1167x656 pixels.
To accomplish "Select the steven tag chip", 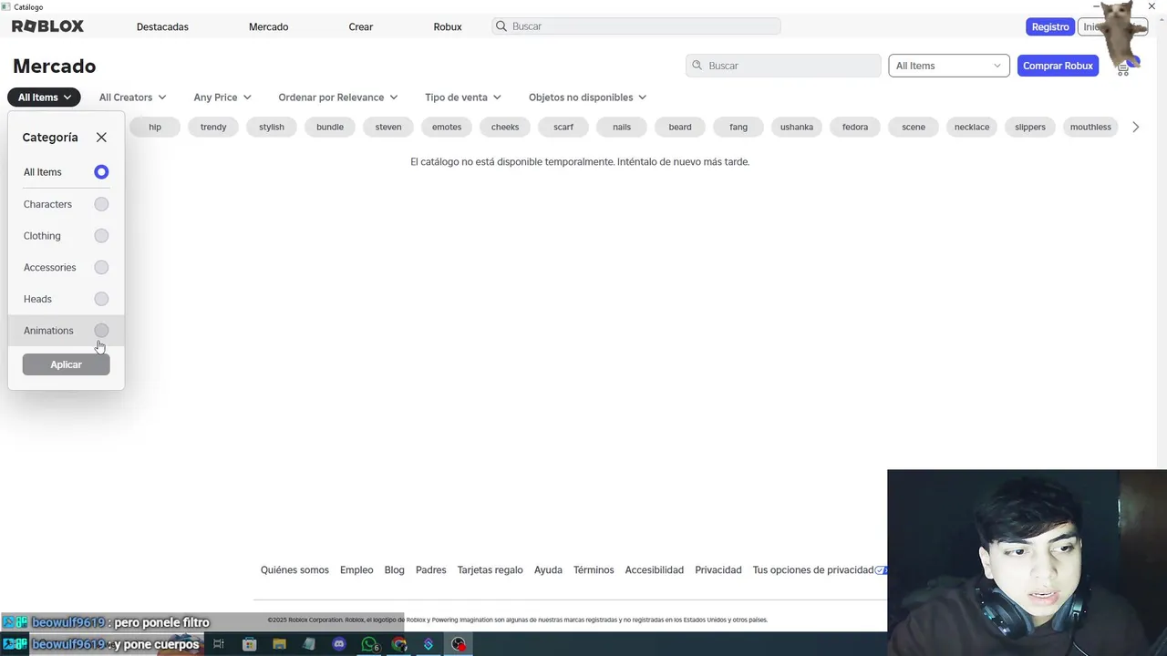I will (x=388, y=127).
